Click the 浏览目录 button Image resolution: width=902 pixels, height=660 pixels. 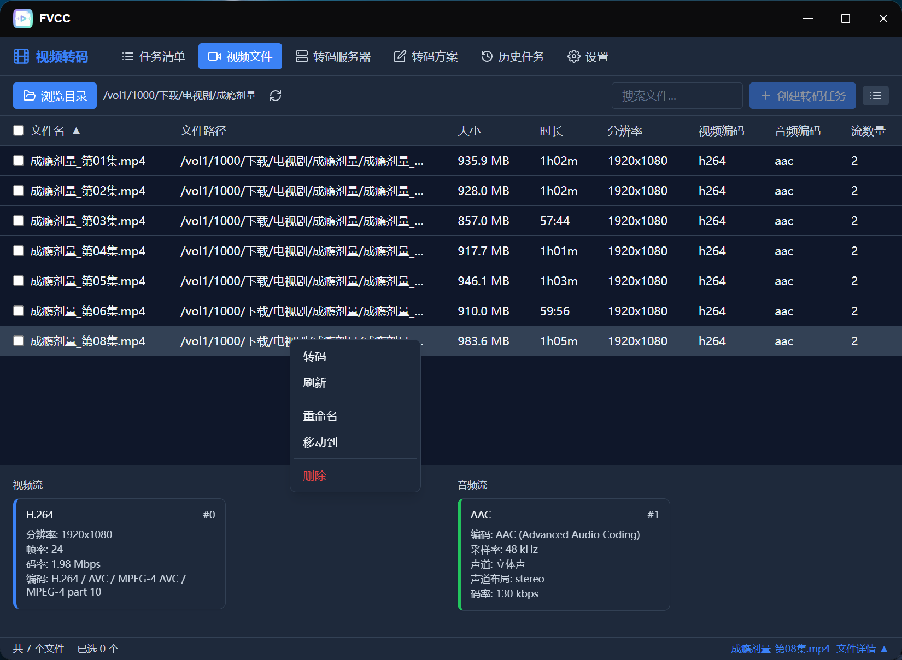tap(55, 96)
